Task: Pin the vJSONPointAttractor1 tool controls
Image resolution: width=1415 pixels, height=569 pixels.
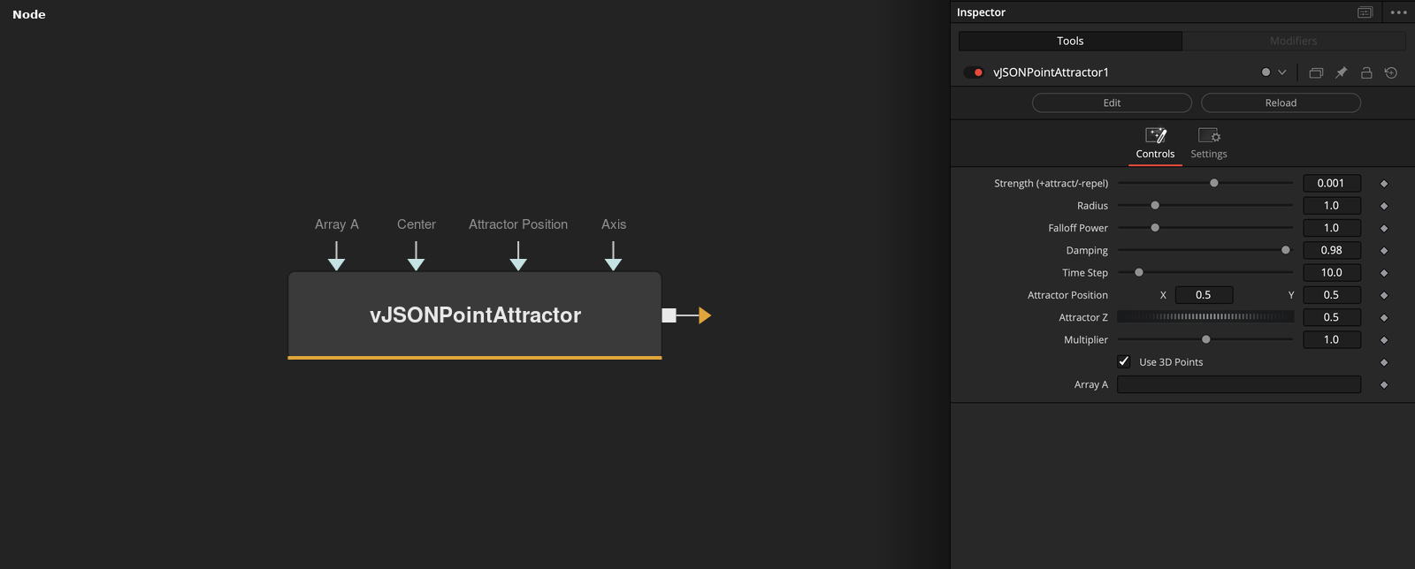Action: click(1341, 72)
